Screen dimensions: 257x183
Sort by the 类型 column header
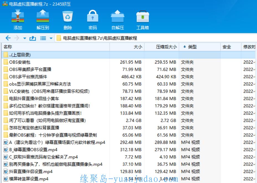click(x=200, y=47)
